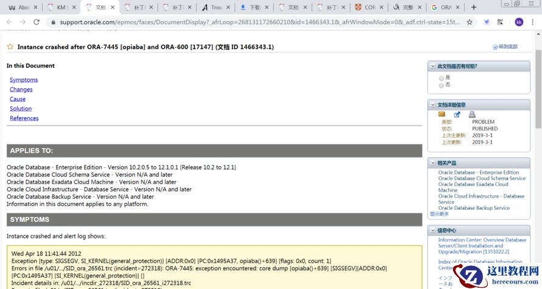Click the browser back arrow
The width and height of the screenshot is (542, 289).
pyautogui.click(x=9, y=22)
